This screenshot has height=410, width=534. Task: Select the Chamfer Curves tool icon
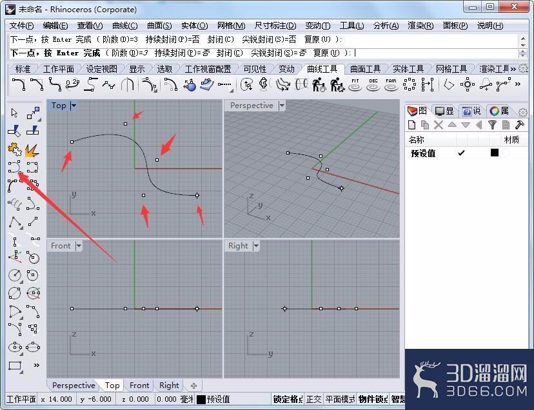(x=37, y=84)
